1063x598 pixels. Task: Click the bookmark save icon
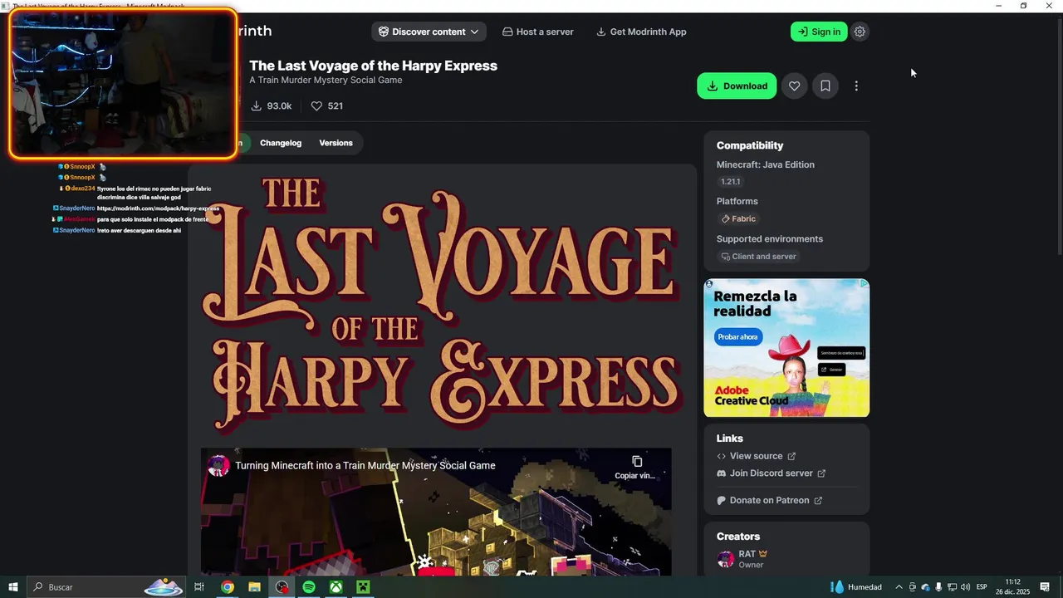[x=825, y=86]
